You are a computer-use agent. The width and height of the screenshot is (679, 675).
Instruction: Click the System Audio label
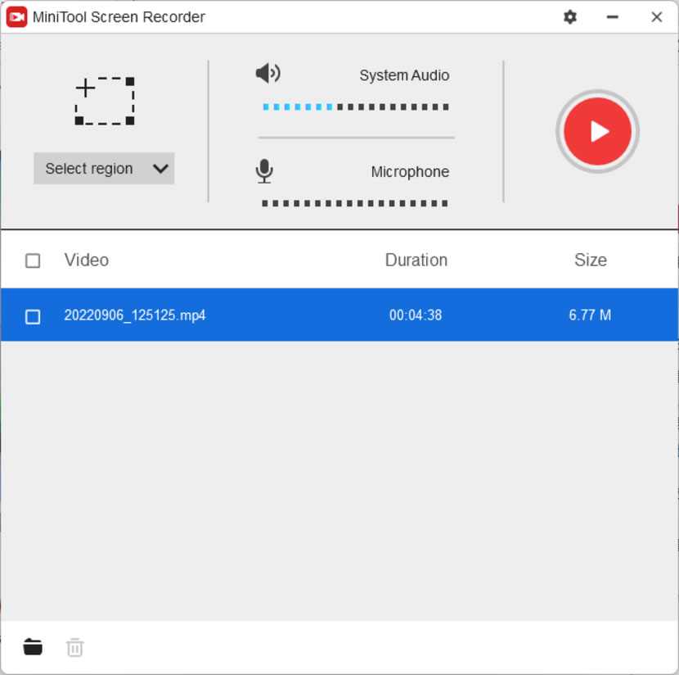[404, 75]
